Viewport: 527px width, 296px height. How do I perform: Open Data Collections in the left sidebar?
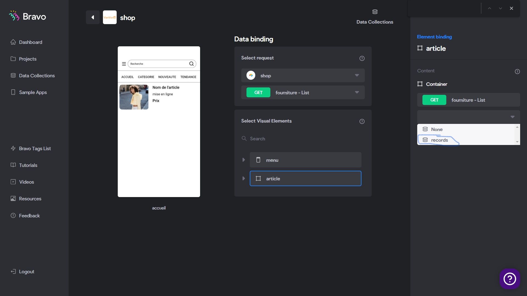tap(33, 76)
